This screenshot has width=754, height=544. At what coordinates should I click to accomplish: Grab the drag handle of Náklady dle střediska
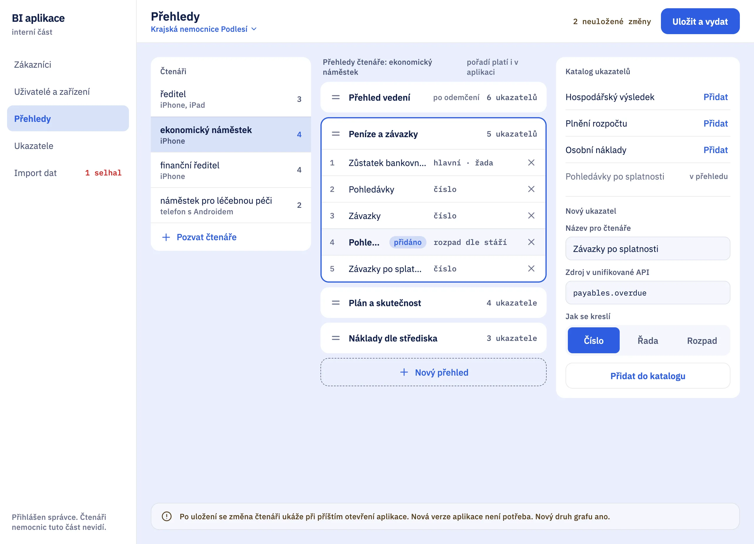click(336, 338)
